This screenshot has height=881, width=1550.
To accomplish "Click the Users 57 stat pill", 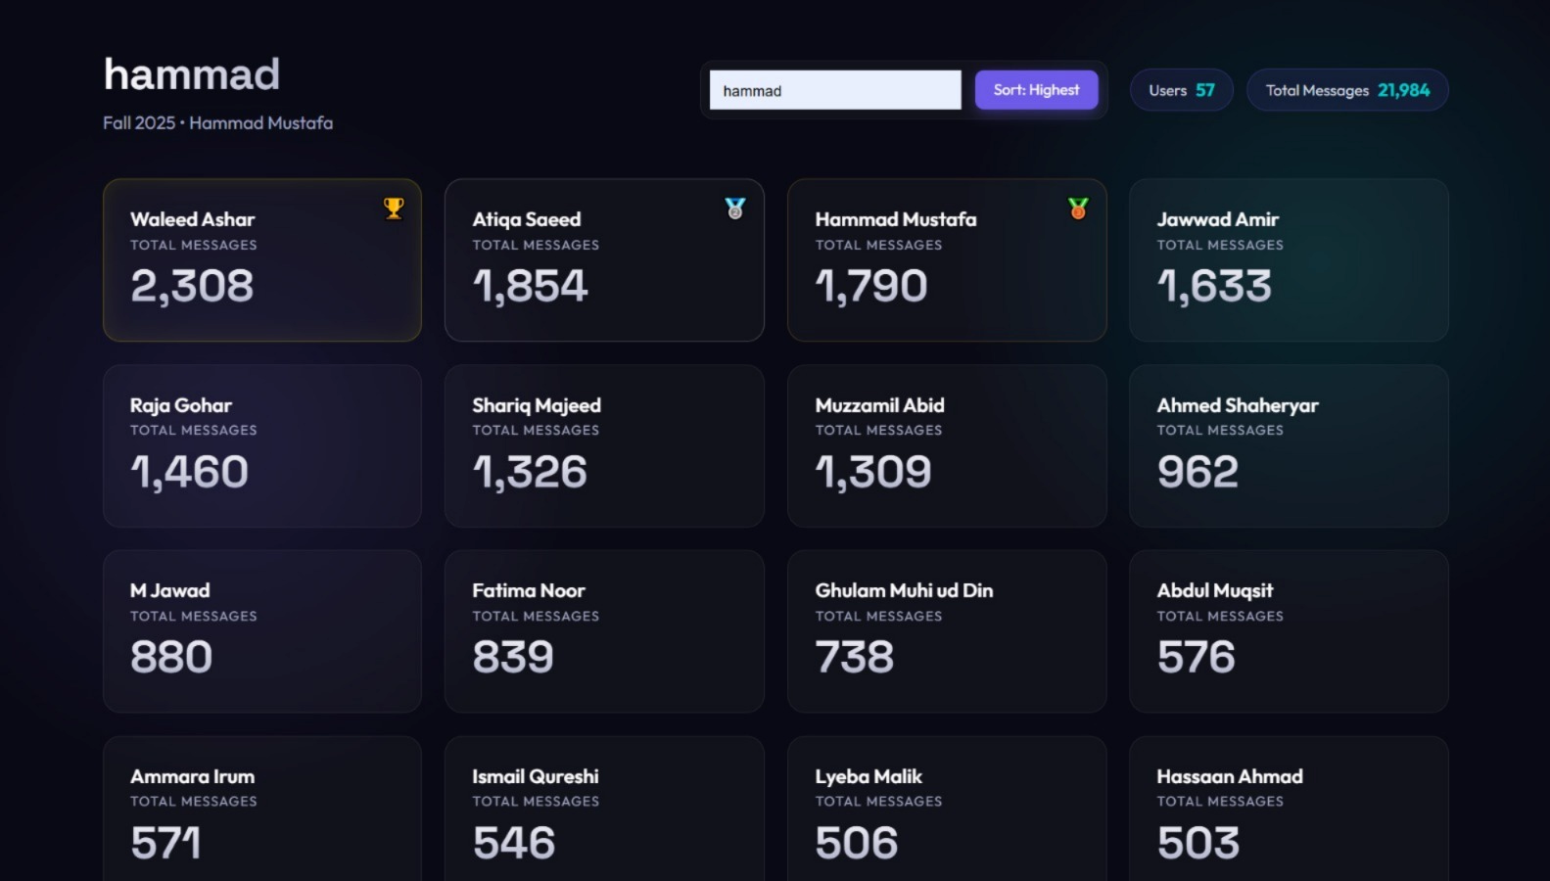I will pyautogui.click(x=1181, y=90).
